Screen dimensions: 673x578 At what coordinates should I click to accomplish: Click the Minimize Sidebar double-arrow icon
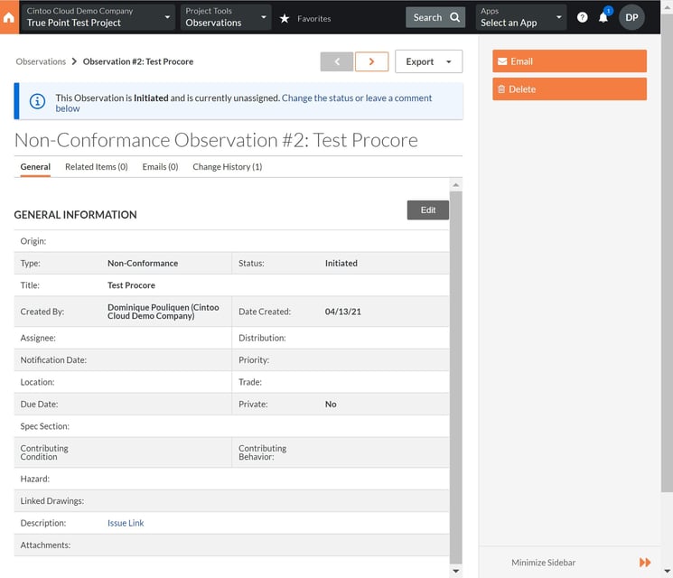645,562
